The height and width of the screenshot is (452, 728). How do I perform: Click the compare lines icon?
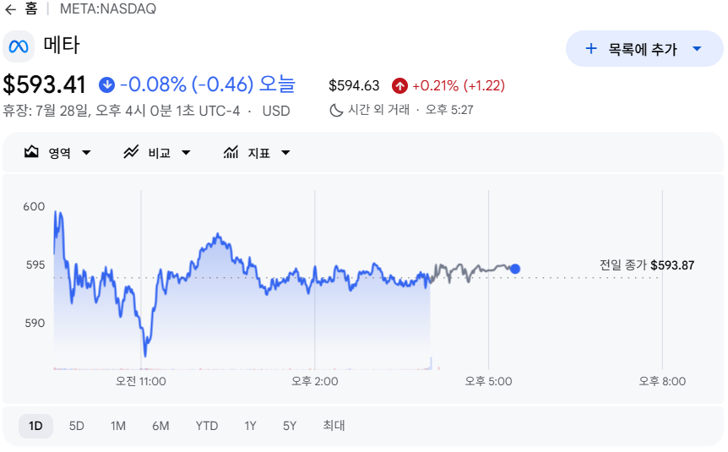[x=131, y=152]
